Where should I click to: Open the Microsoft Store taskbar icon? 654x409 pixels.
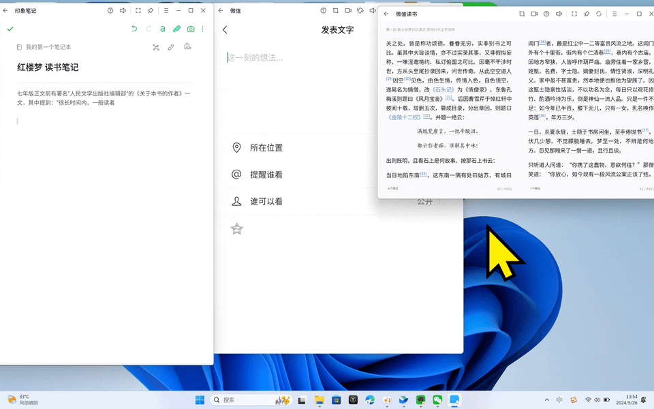[x=336, y=400]
